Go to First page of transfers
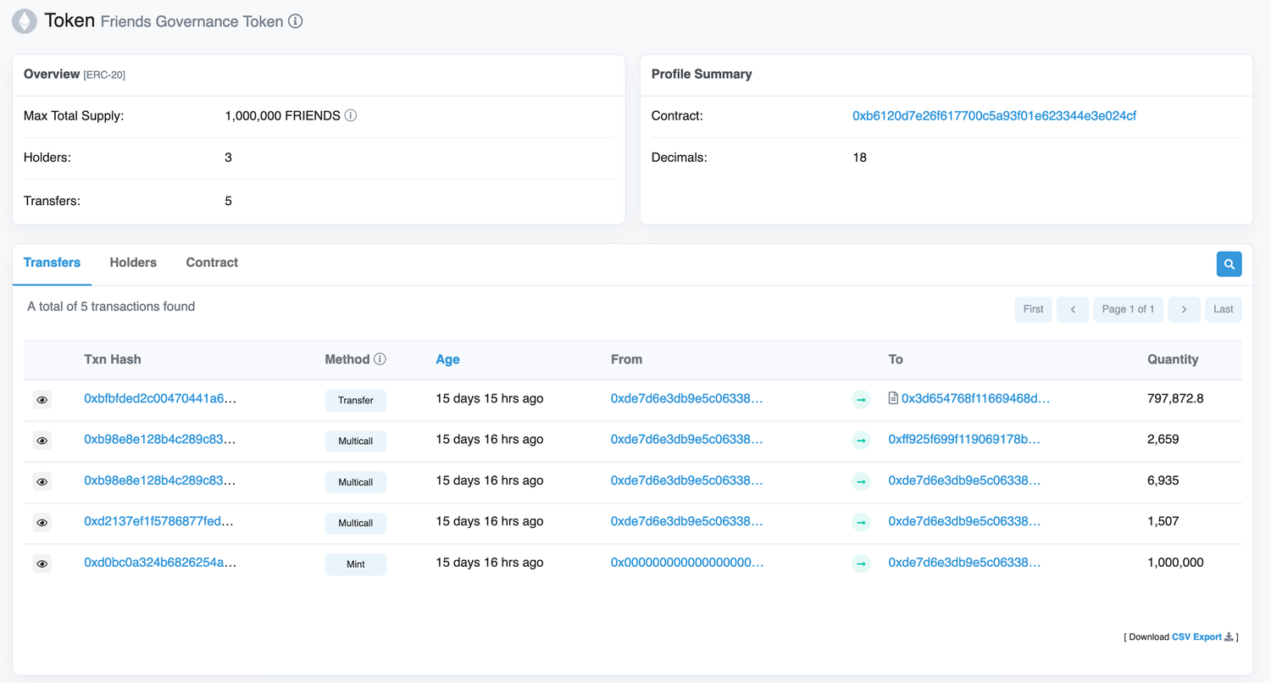Viewport: 1271px width, 683px height. coord(1033,309)
